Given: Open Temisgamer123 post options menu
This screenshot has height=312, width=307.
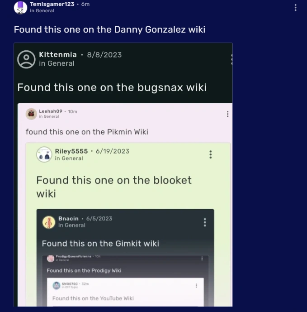Looking at the screenshot, I should click(296, 8).
